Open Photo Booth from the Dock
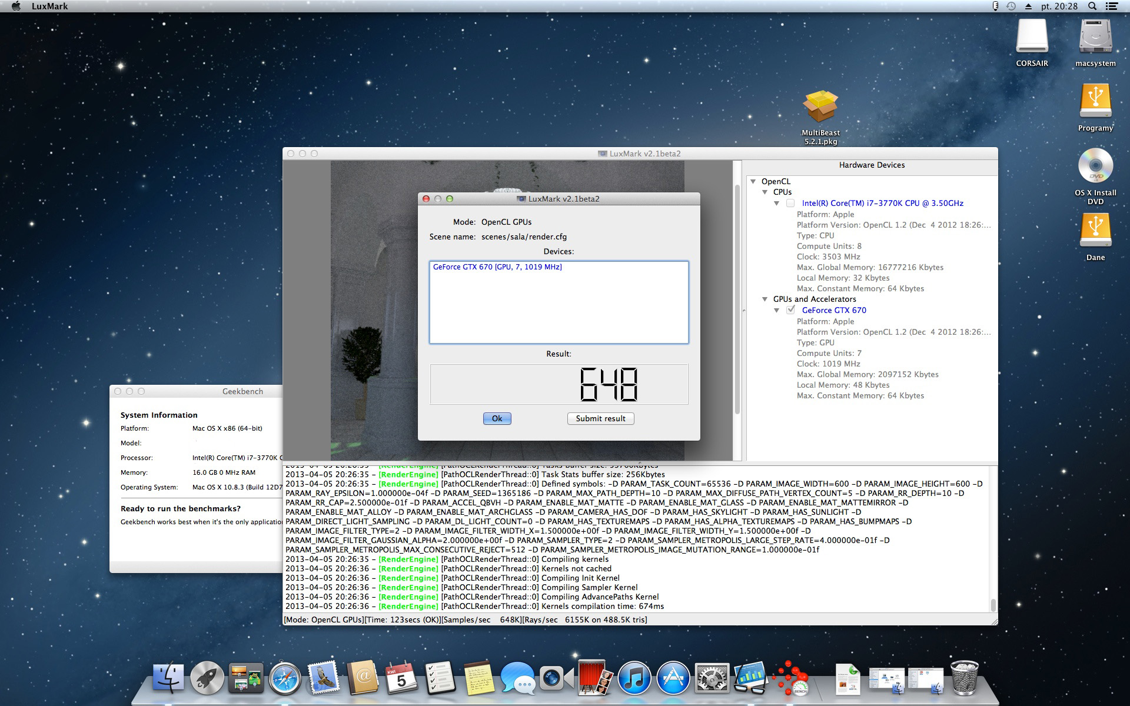Screen dimensions: 1130x706 click(596, 678)
